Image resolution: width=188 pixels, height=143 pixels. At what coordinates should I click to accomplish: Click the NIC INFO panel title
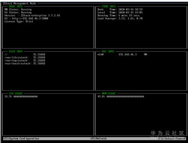(x=108, y=51)
